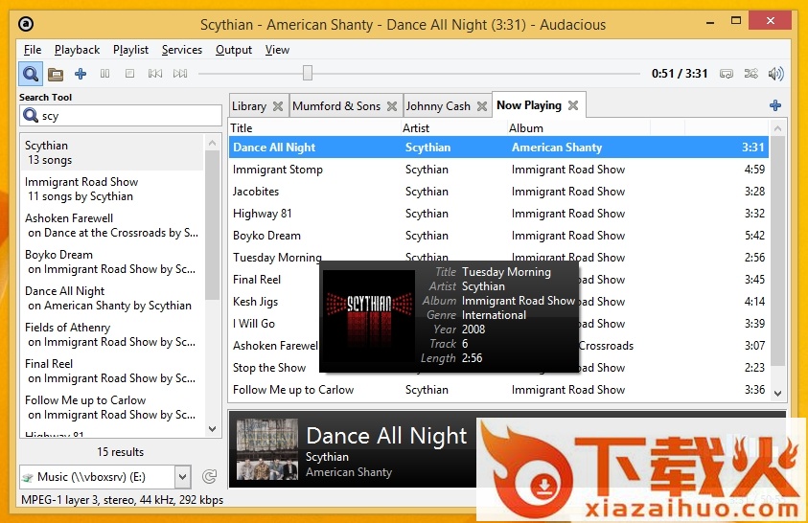This screenshot has width=808, height=523.
Task: Add a new playlist tab with plus icon
Action: [775, 105]
